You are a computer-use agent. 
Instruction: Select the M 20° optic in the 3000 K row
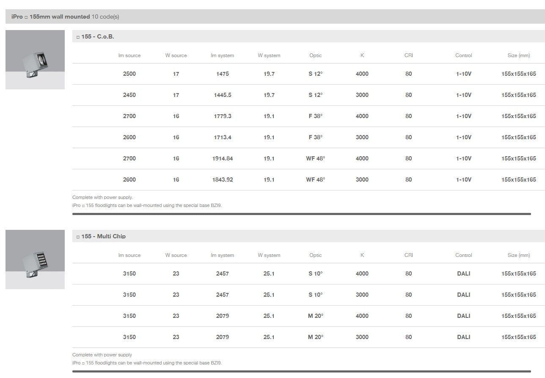pyautogui.click(x=316, y=337)
